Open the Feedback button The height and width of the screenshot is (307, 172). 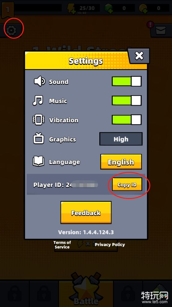[86, 213]
